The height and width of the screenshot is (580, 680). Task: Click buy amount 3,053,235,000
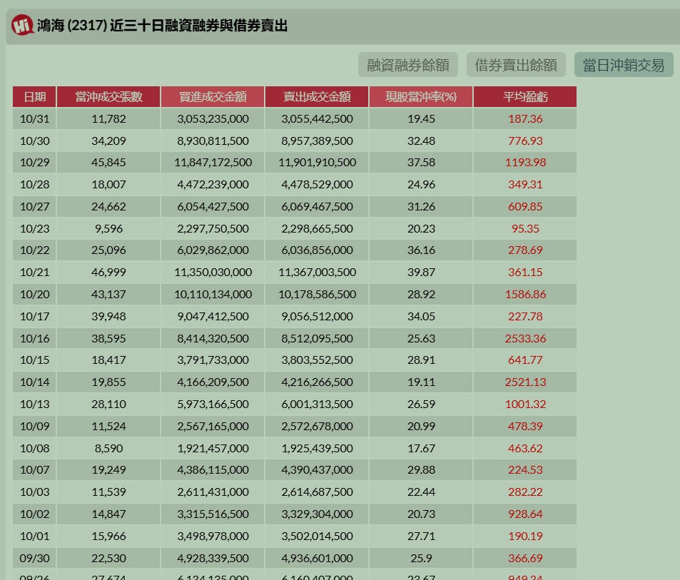pyautogui.click(x=213, y=118)
